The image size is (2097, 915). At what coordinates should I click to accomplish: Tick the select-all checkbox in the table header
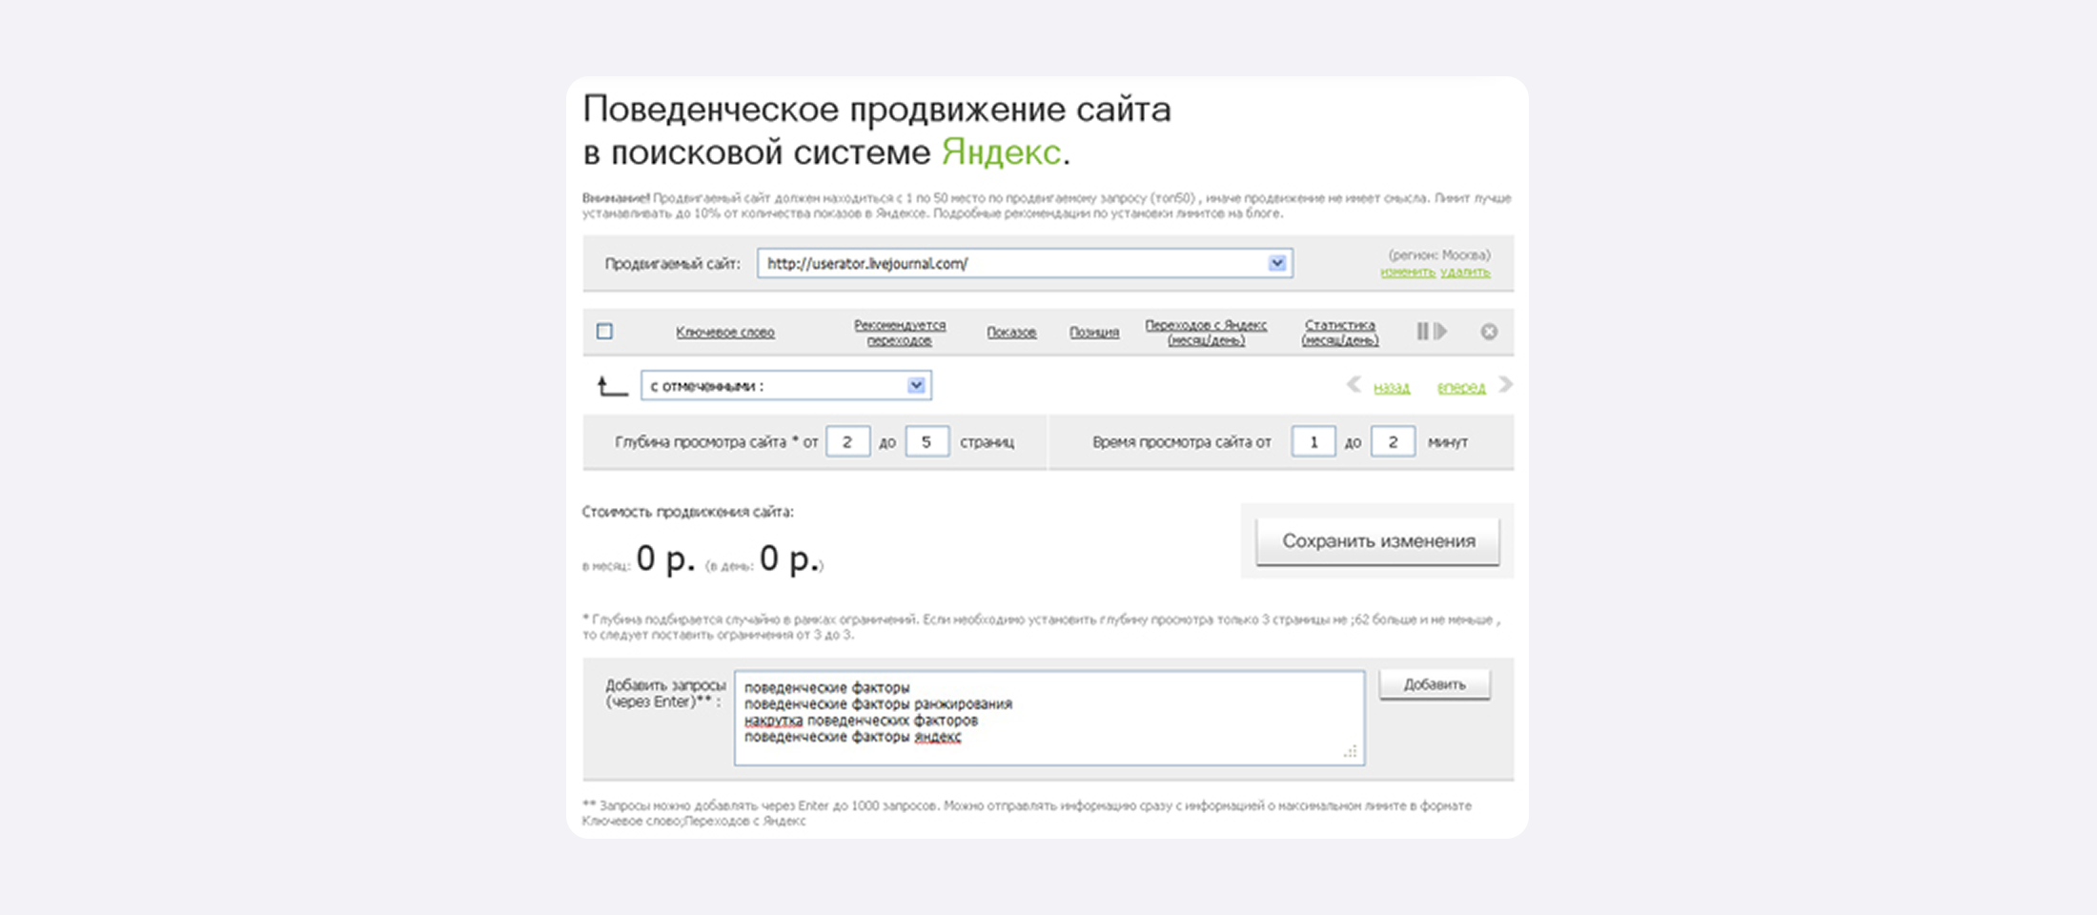604,331
